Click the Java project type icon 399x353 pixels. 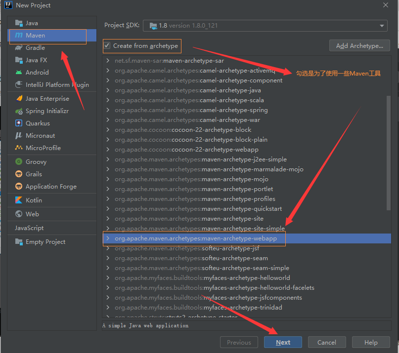(19, 23)
